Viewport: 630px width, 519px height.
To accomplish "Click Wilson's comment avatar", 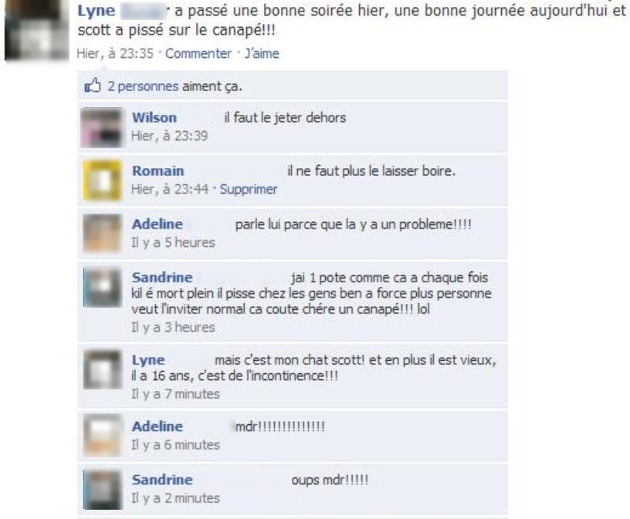I will coord(101,128).
